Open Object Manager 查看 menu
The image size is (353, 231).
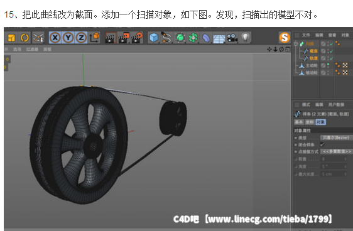pos(332,35)
